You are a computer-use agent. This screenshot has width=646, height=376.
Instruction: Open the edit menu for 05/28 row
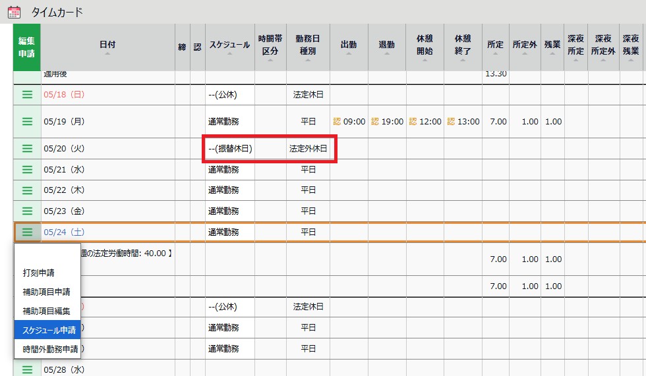pyautogui.click(x=27, y=369)
